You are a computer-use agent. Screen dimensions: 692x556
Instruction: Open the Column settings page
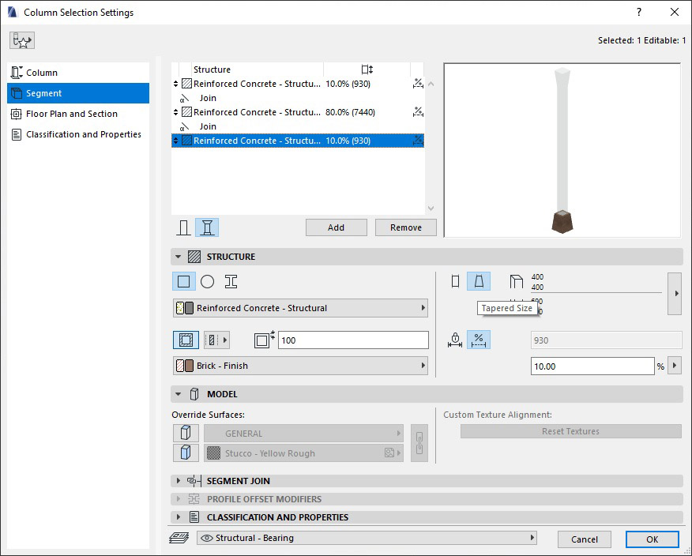click(x=78, y=73)
